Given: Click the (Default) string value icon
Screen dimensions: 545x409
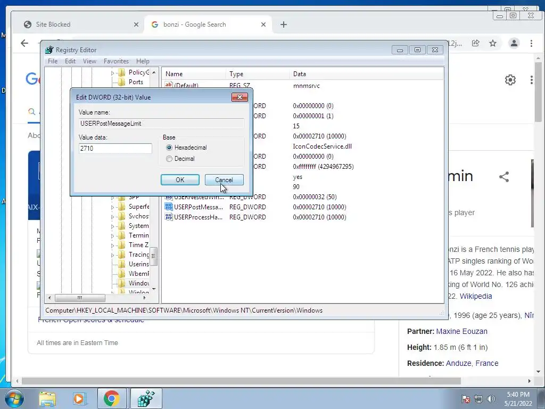Looking at the screenshot, I should click(x=169, y=85).
